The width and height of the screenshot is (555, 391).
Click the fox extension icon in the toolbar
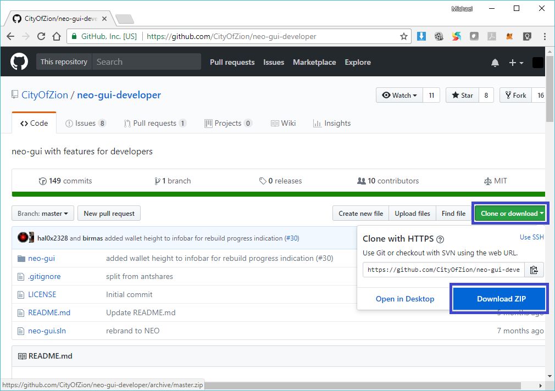point(509,36)
